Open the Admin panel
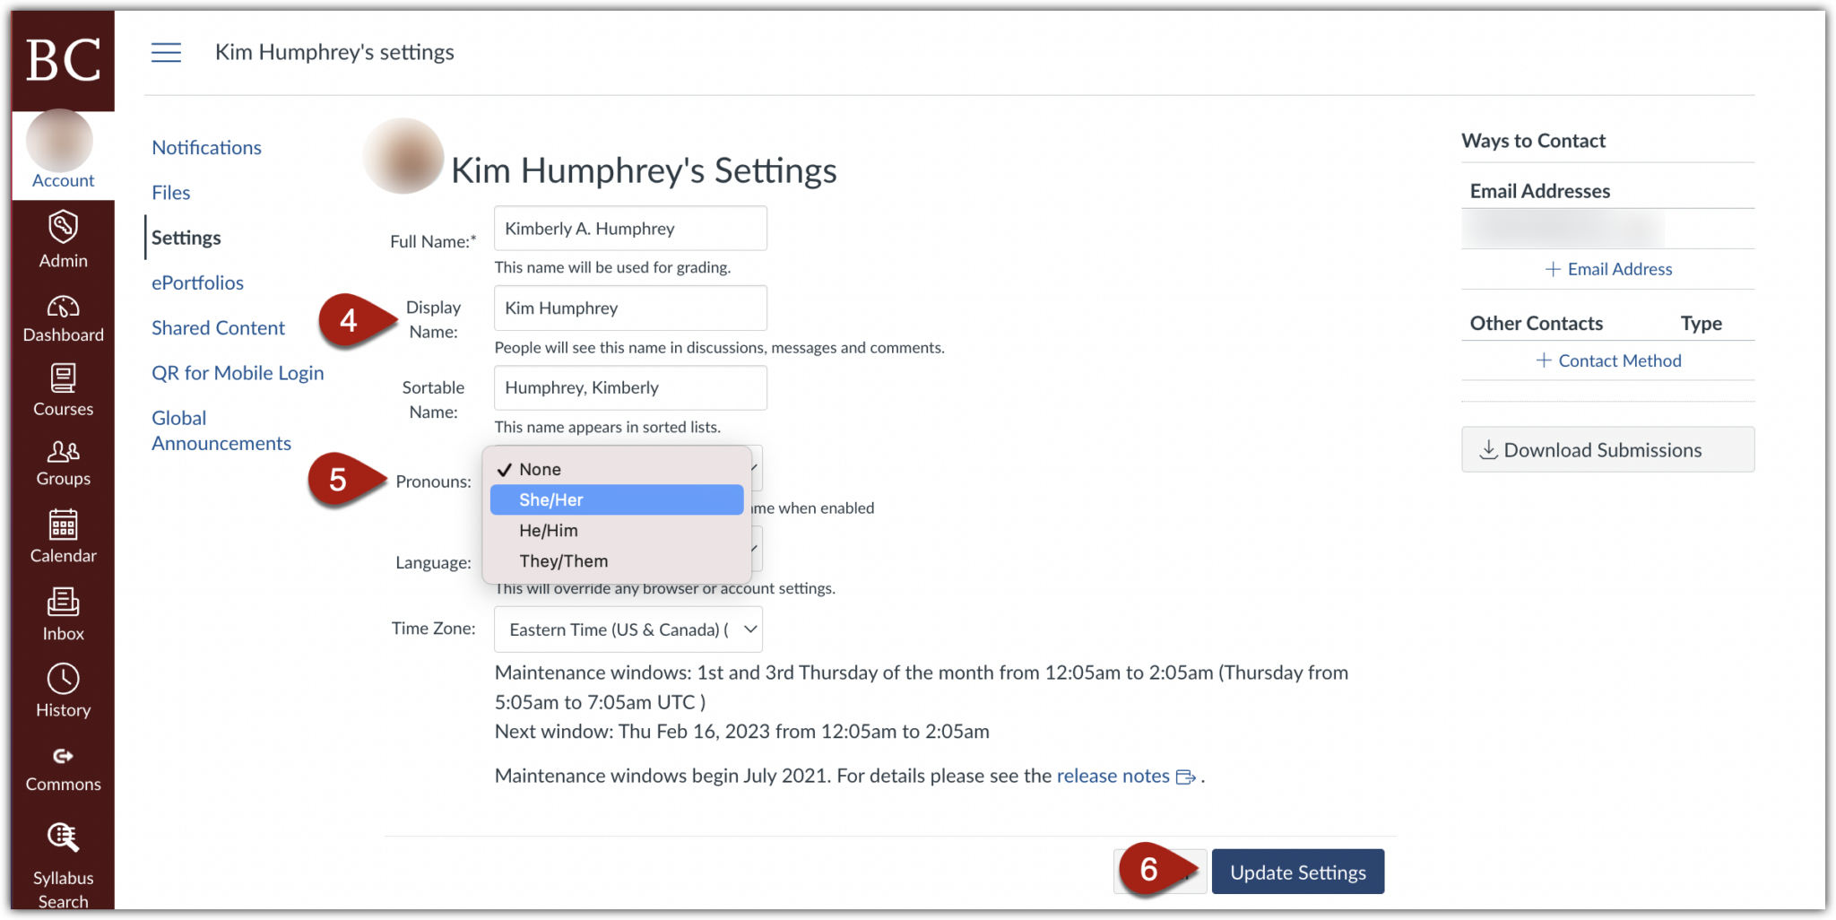 (62, 239)
